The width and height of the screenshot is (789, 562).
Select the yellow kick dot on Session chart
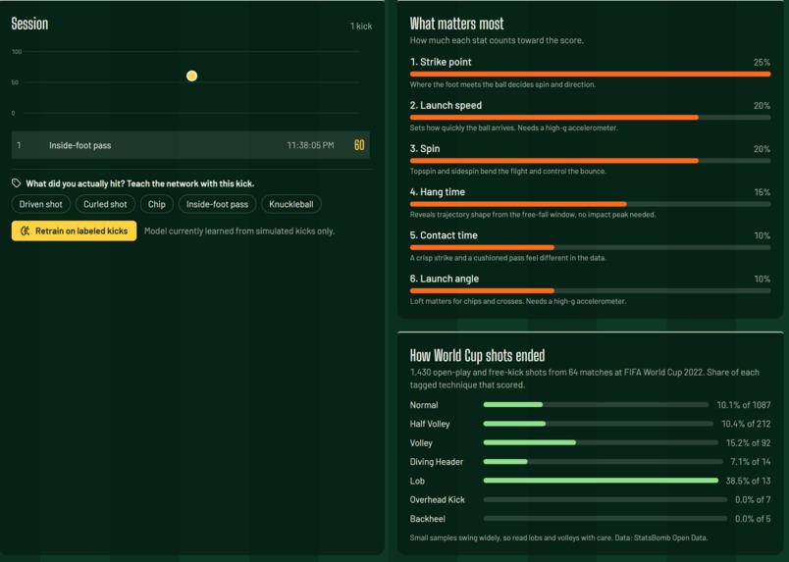(191, 76)
